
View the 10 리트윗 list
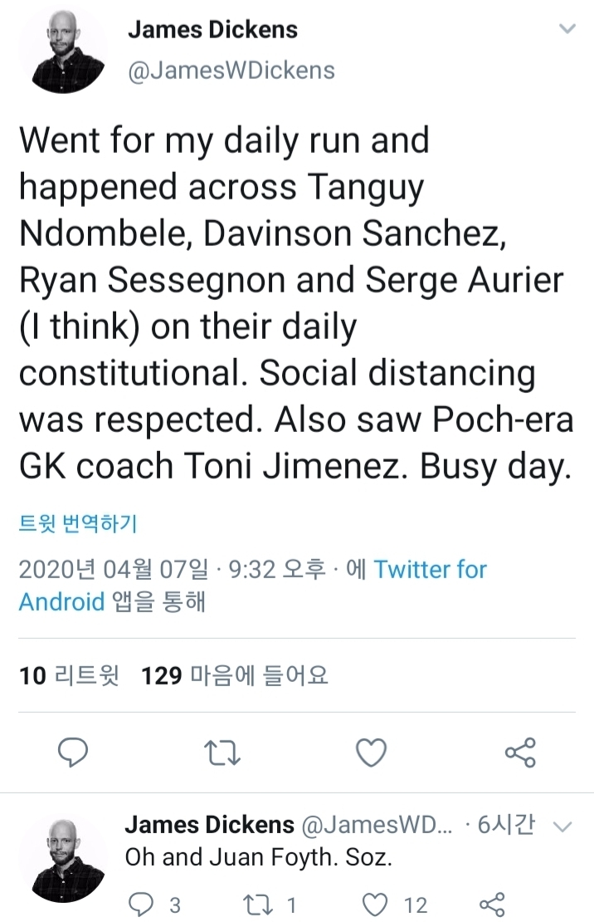click(69, 676)
